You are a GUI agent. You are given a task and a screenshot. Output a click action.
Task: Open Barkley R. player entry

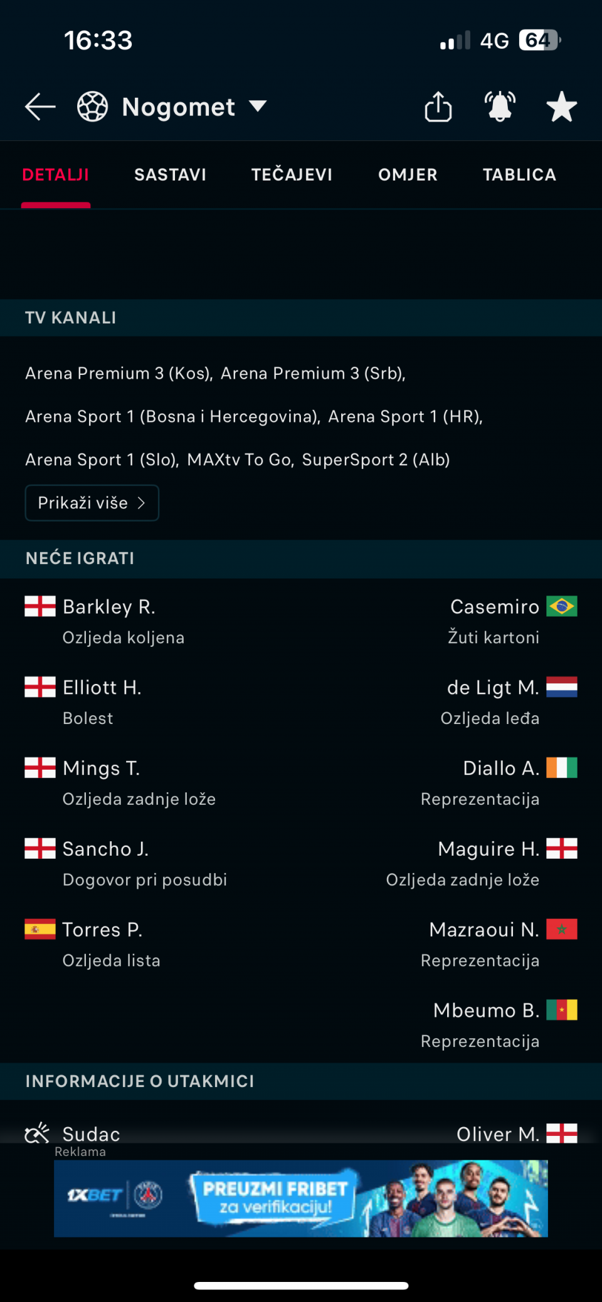click(109, 607)
